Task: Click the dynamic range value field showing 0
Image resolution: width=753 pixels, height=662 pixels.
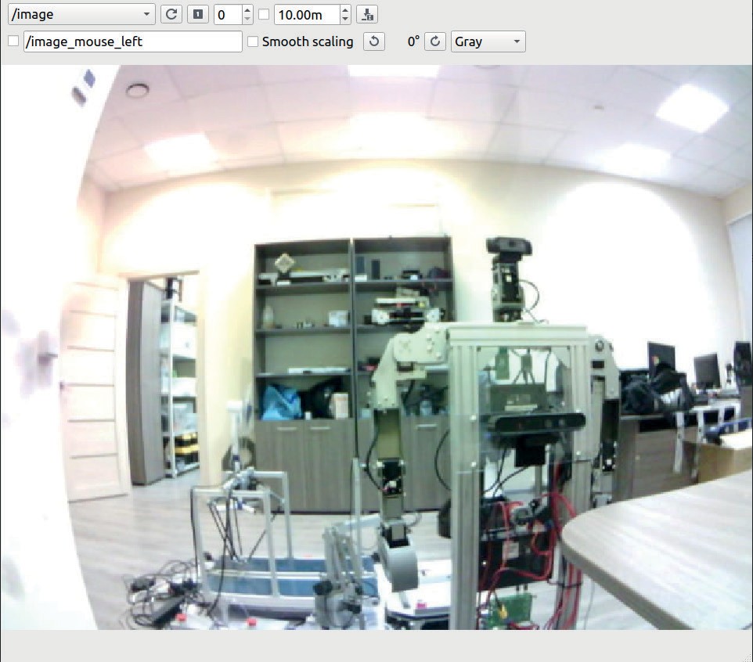Action: [227, 15]
